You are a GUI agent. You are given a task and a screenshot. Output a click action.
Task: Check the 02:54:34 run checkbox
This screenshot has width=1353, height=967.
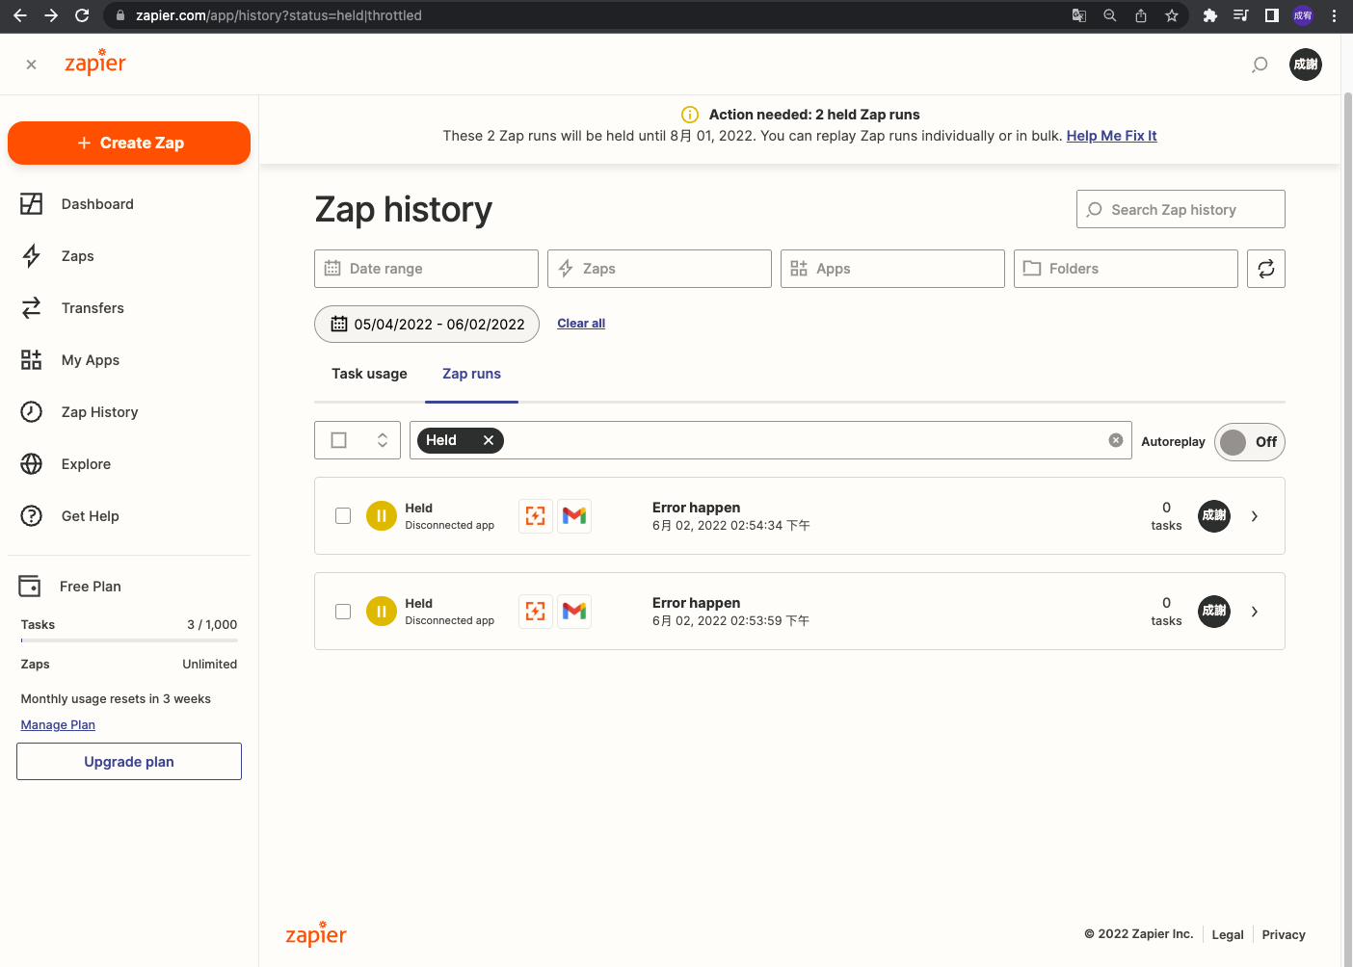point(343,515)
